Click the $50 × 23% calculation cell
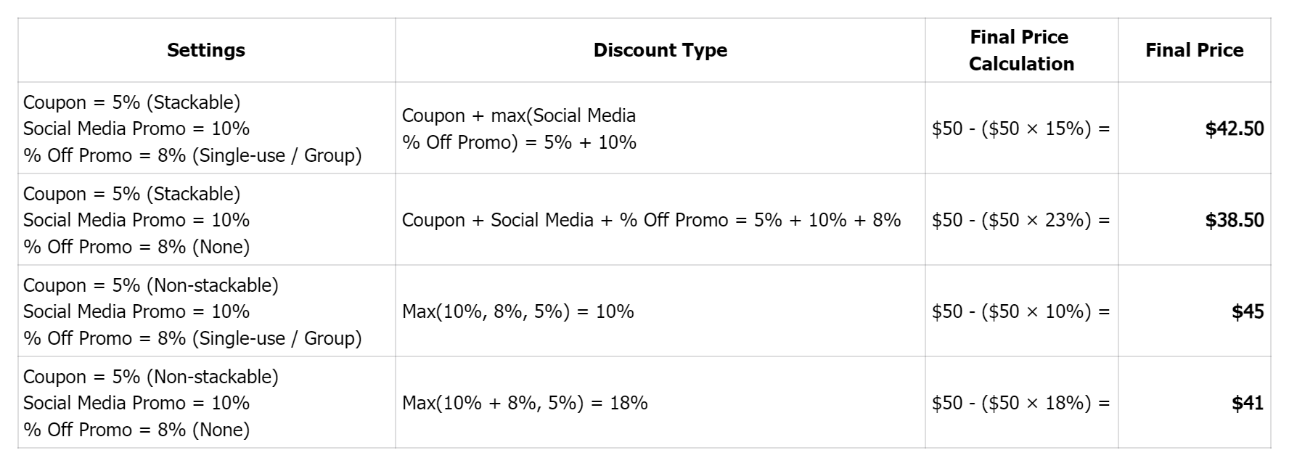This screenshot has width=1289, height=466. pos(1021,220)
